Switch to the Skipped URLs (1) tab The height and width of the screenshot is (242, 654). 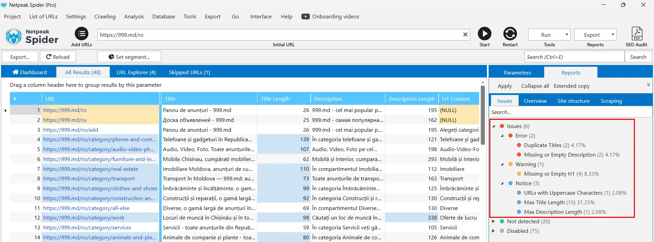[189, 72]
